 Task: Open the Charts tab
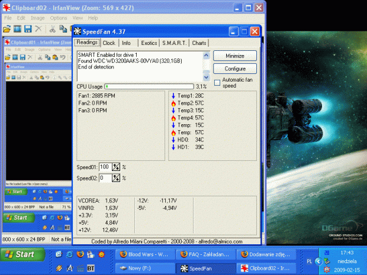(x=199, y=43)
